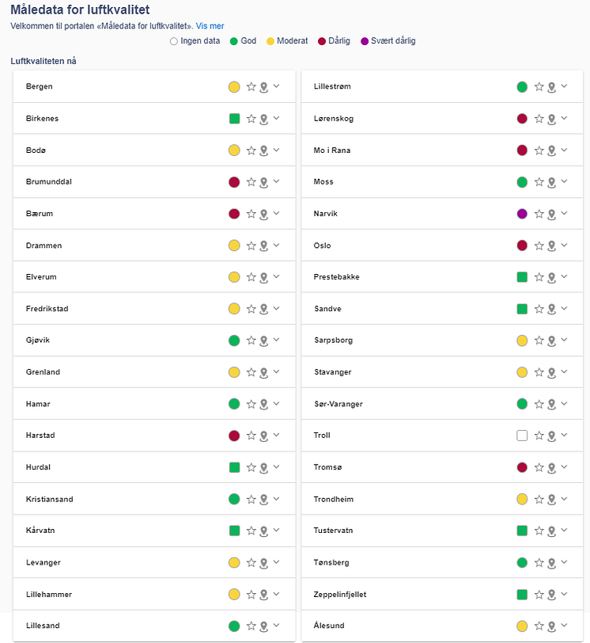Open the Fredrikstad list entry
590x643 pixels.
coord(154,308)
